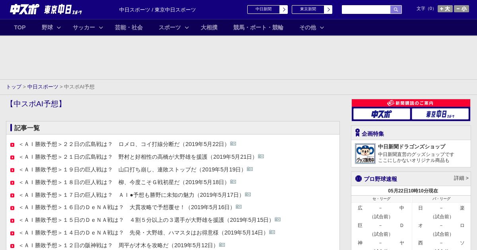This screenshot has height=250, width=477.
Task: Click red bullet icon for １９日の巨人戦
Action: click(x=12, y=170)
